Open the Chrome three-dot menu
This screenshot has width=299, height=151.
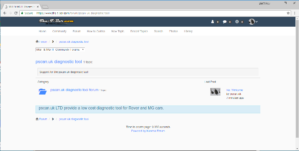(295, 13)
